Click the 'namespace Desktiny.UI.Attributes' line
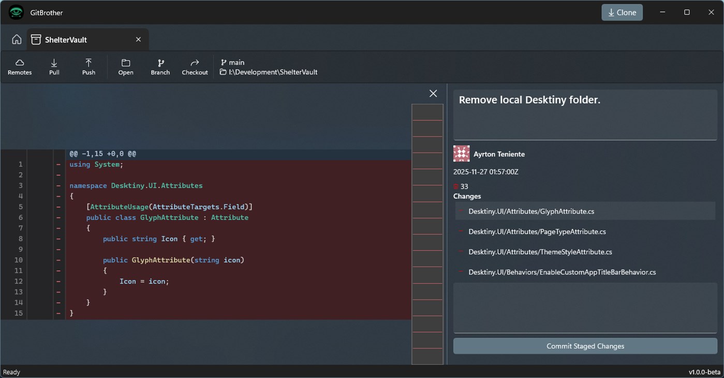Image resolution: width=724 pixels, height=378 pixels. point(136,185)
